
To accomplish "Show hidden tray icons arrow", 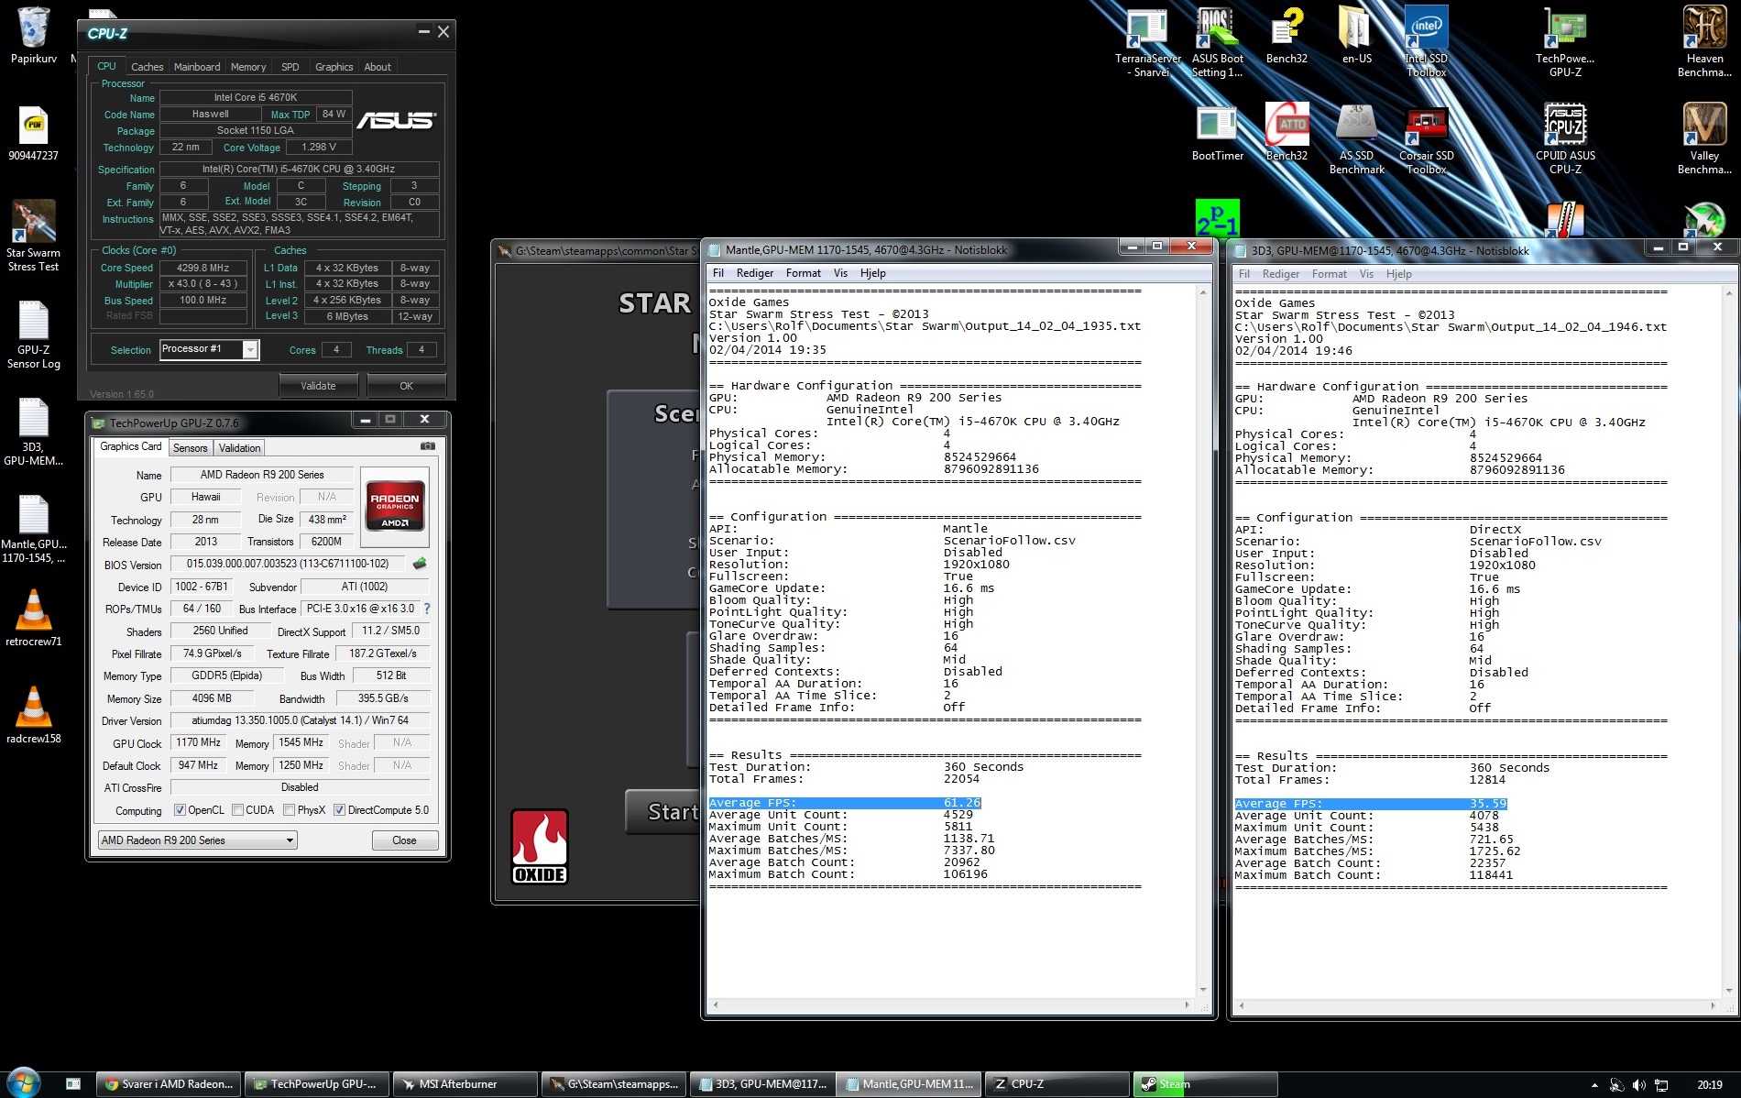I will pyautogui.click(x=1594, y=1086).
